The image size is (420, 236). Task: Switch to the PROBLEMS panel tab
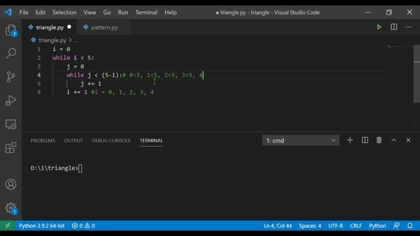(43, 140)
